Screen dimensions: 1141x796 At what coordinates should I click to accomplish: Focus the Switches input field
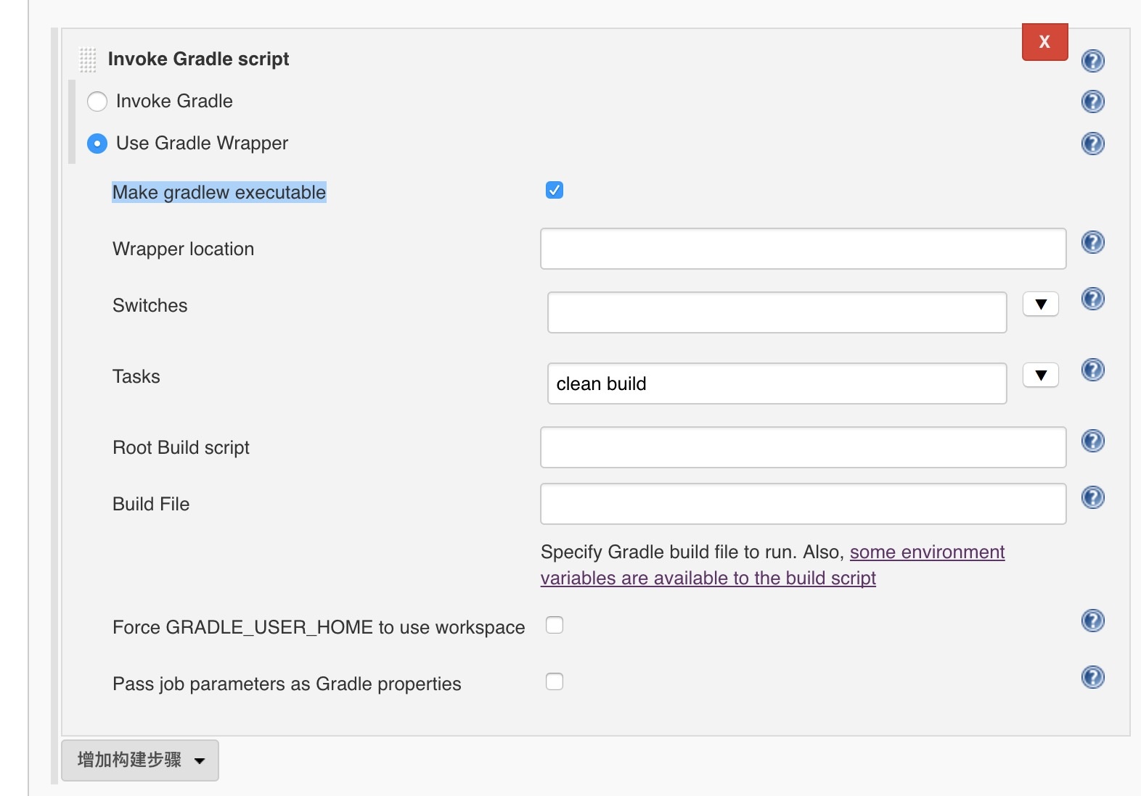coord(777,312)
